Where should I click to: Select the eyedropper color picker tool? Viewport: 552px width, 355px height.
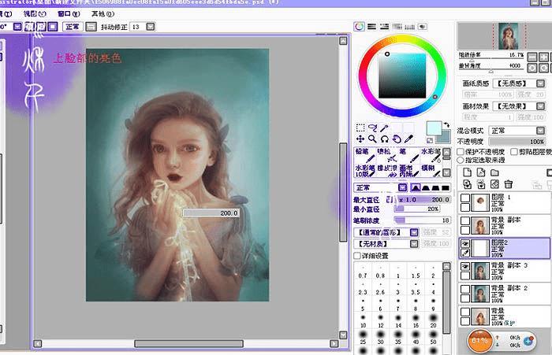(408, 139)
